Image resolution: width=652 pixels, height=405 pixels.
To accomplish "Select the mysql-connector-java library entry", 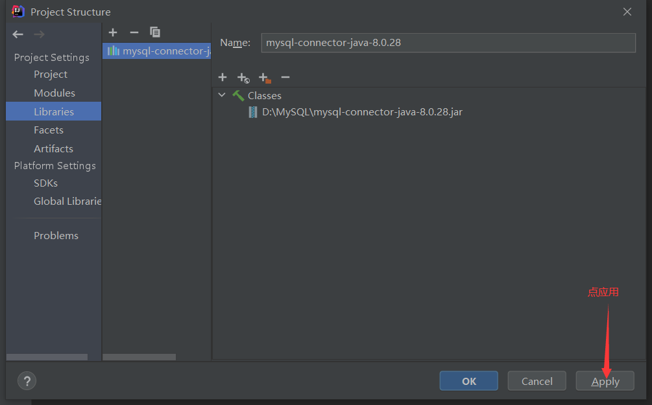I will click(158, 51).
